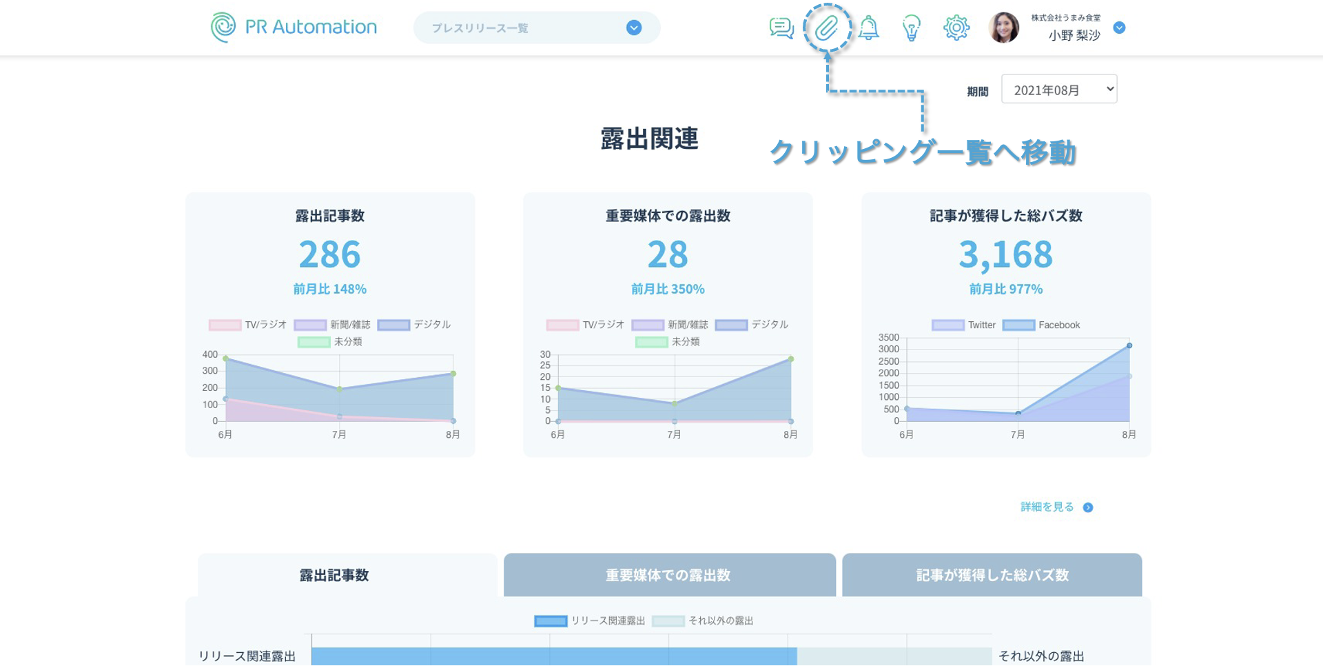Click the リリース関連露出 legend color swatch

[551, 621]
